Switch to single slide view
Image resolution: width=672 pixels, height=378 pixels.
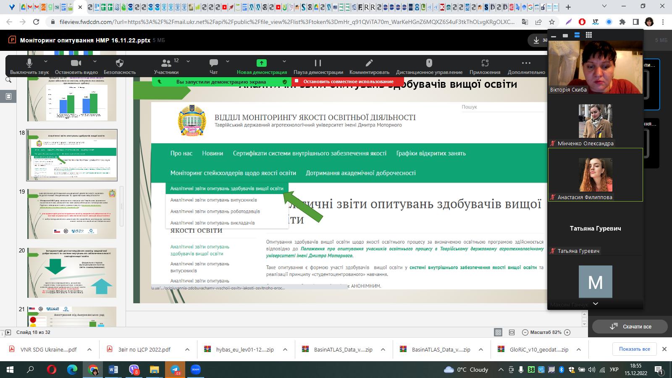(x=512, y=332)
